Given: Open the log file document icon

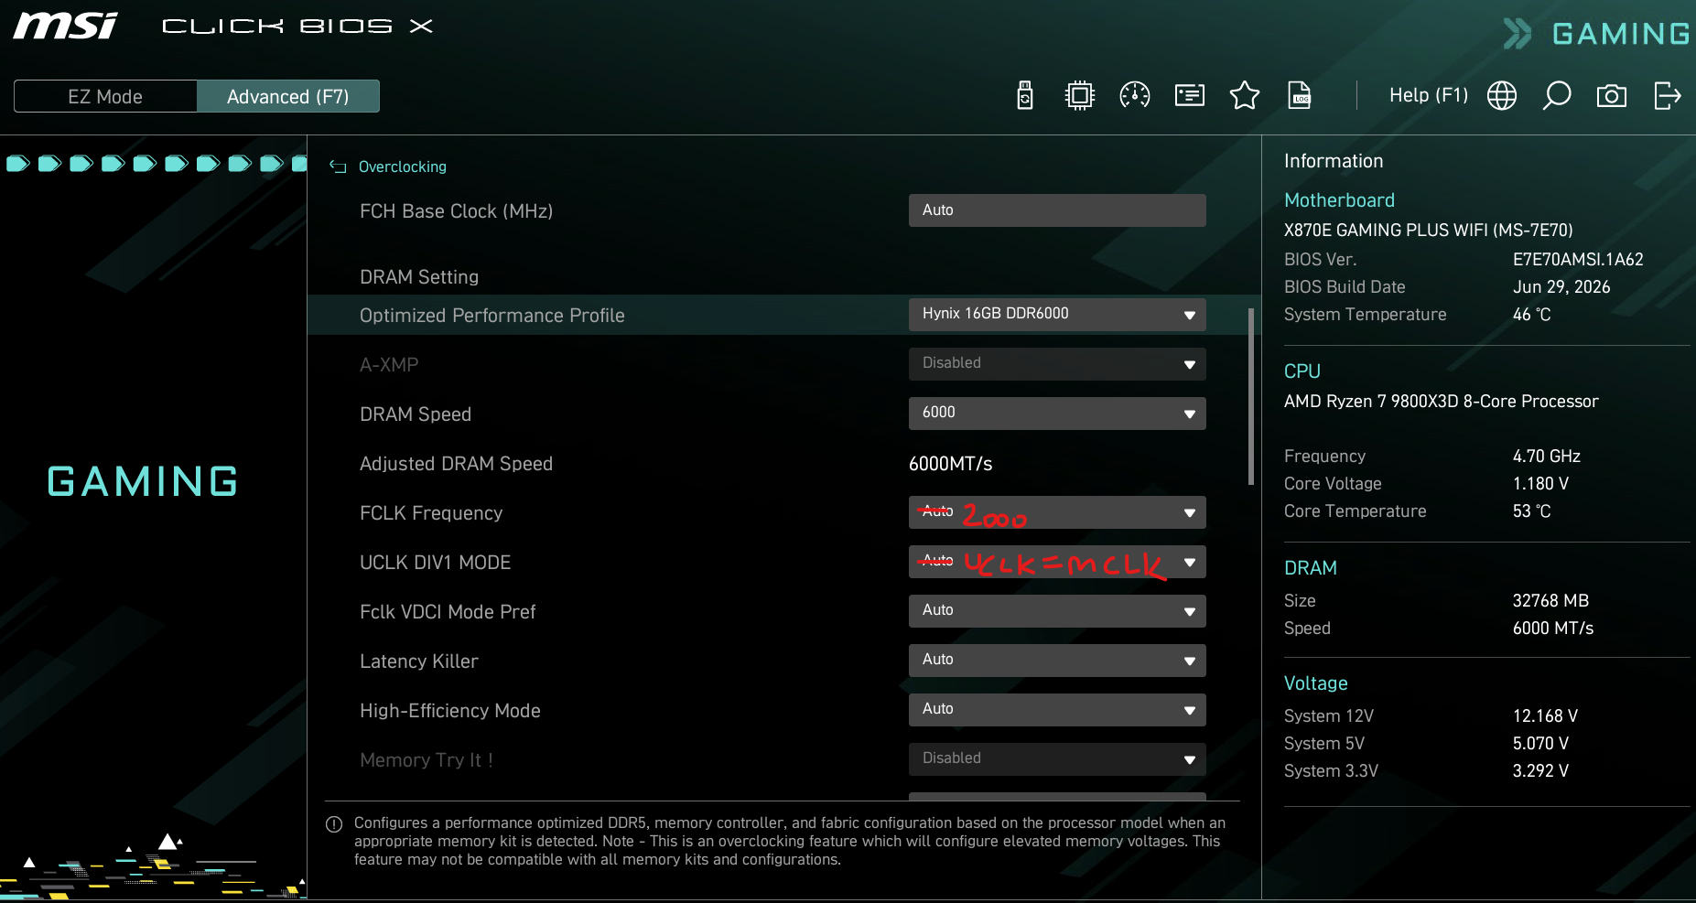Looking at the screenshot, I should tap(1300, 95).
